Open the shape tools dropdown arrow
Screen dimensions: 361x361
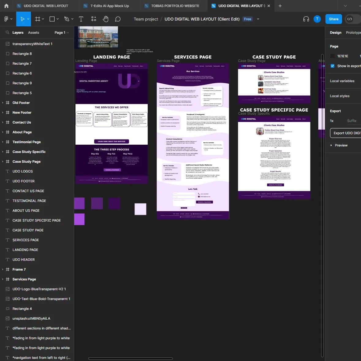pyautogui.click(x=58, y=19)
